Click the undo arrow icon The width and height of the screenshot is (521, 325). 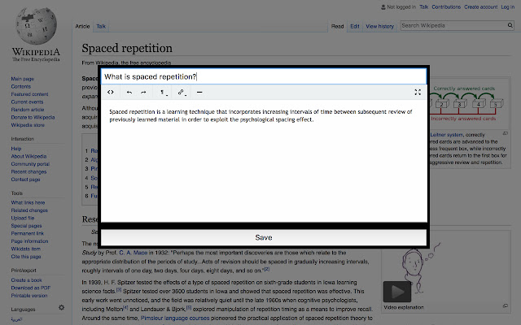129,93
